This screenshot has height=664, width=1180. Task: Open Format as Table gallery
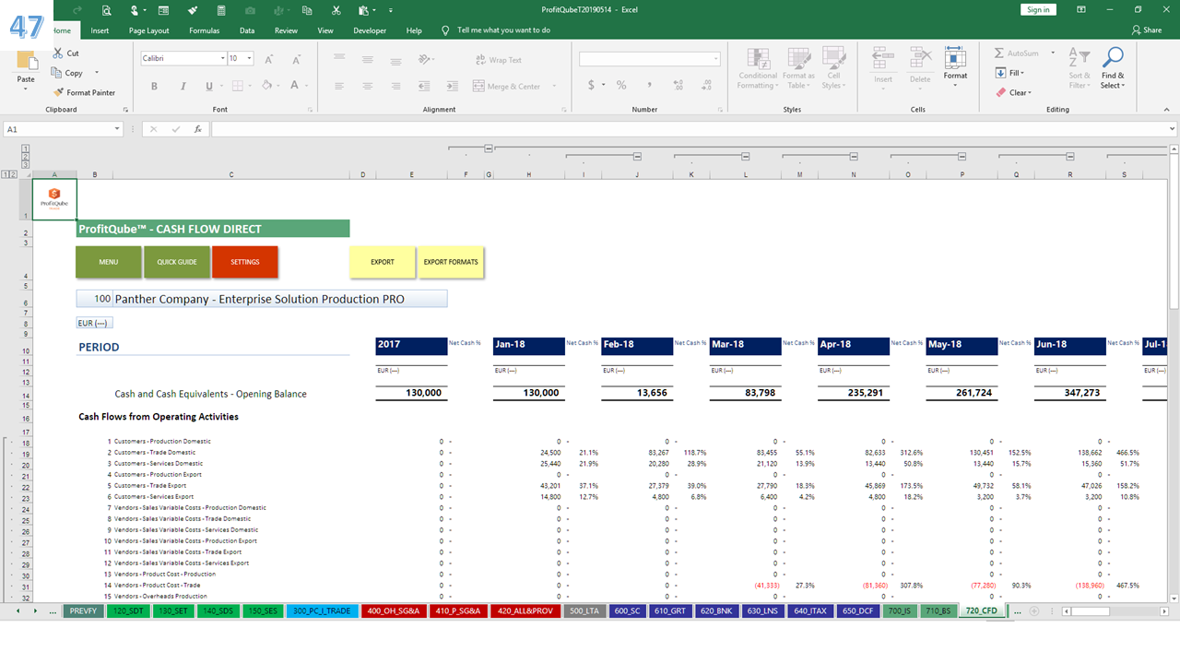pos(798,69)
